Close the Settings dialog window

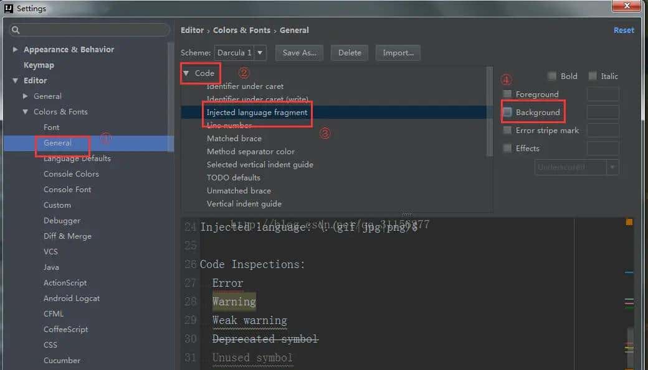(625, 7)
